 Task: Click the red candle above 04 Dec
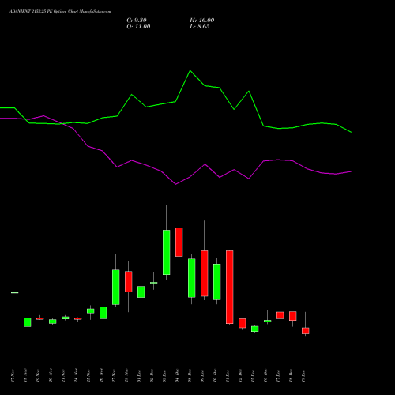pyautogui.click(x=179, y=242)
